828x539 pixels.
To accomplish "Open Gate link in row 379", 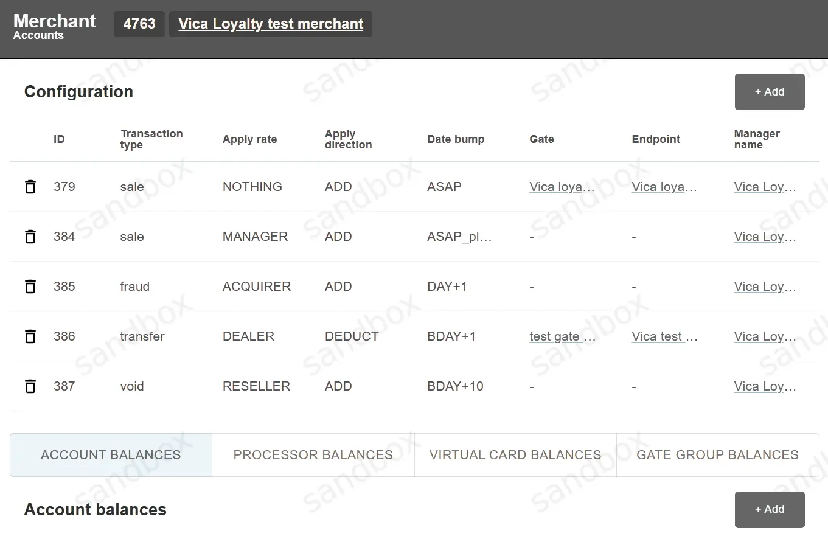I will point(562,187).
